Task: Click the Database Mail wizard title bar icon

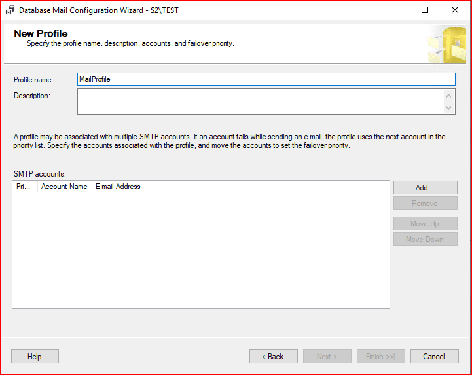Action: click(x=9, y=10)
